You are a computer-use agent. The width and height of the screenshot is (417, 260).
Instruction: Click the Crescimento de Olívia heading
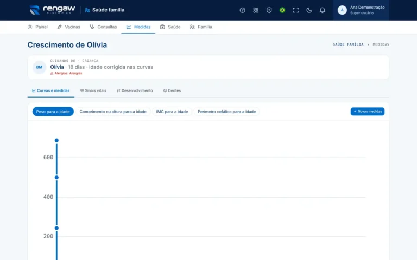point(67,45)
